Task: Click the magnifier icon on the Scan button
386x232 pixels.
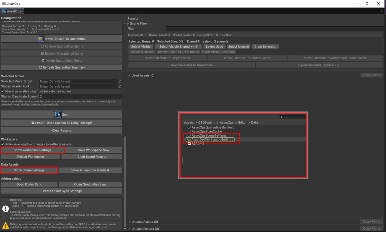Action: tap(58, 115)
